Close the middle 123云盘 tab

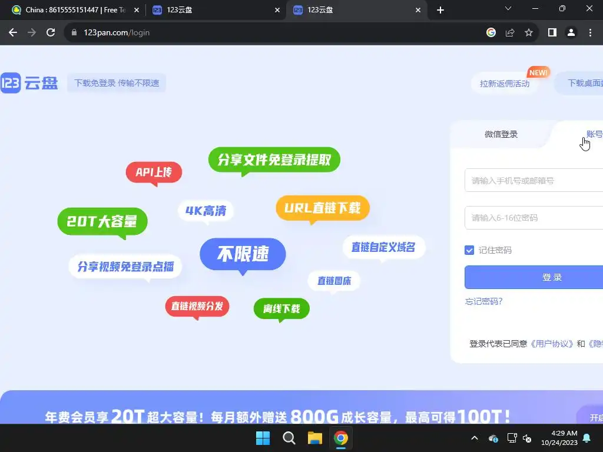click(x=277, y=11)
